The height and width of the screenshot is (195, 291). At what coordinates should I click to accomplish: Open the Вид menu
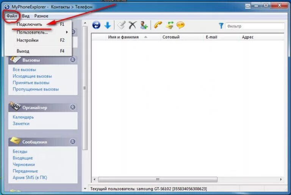coord(26,16)
